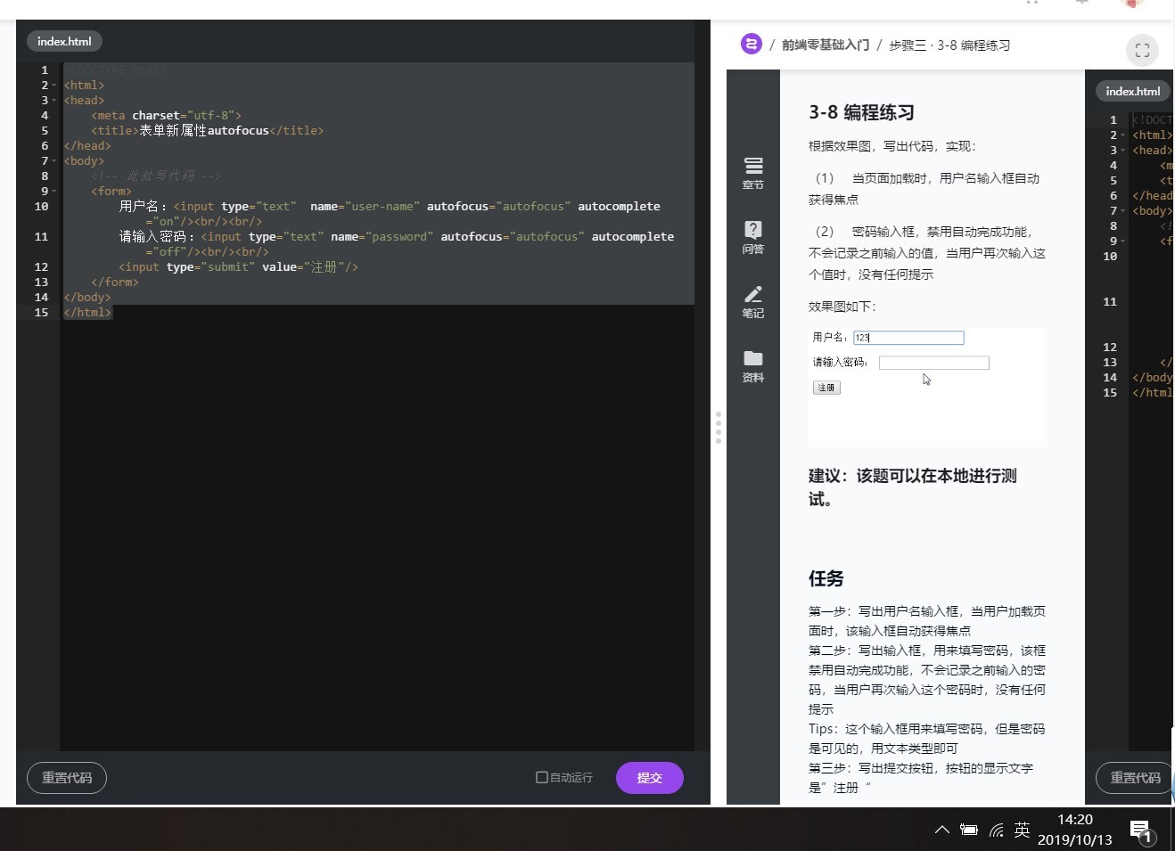Click the battery icon in system tray
1175x851 pixels.
969,830
